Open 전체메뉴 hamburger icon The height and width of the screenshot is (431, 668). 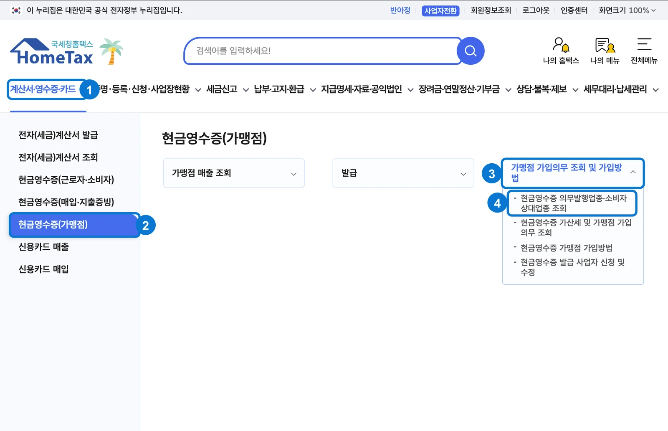[644, 51]
